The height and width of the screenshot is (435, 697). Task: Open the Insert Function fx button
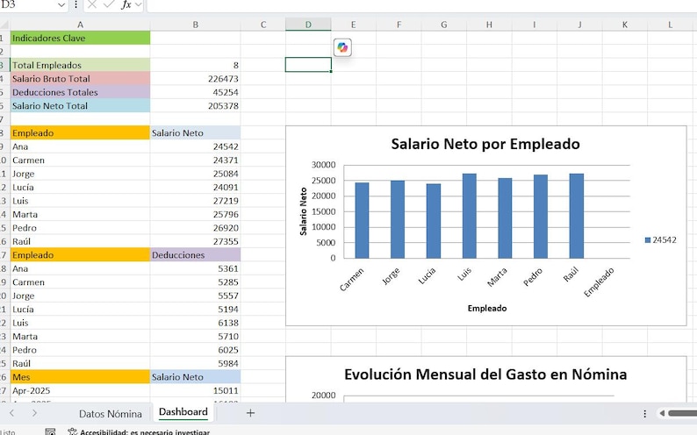click(x=126, y=5)
